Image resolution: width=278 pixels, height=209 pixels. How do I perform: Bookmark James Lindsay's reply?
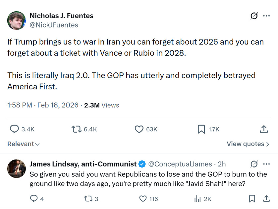click(x=252, y=199)
